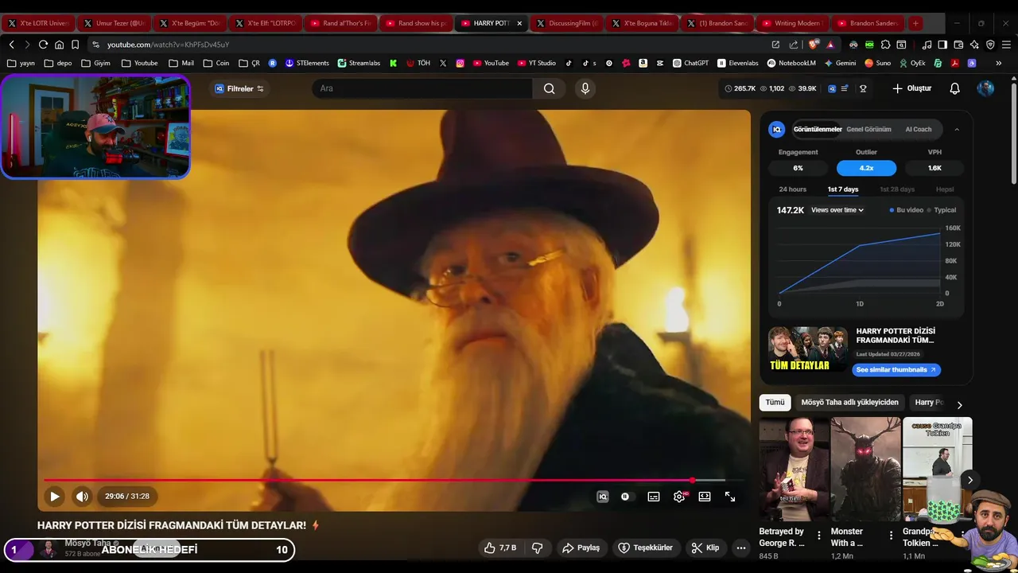Viewport: 1018px width, 573px height.
Task: Toggle the autoplay switch in player
Action: tap(625, 497)
